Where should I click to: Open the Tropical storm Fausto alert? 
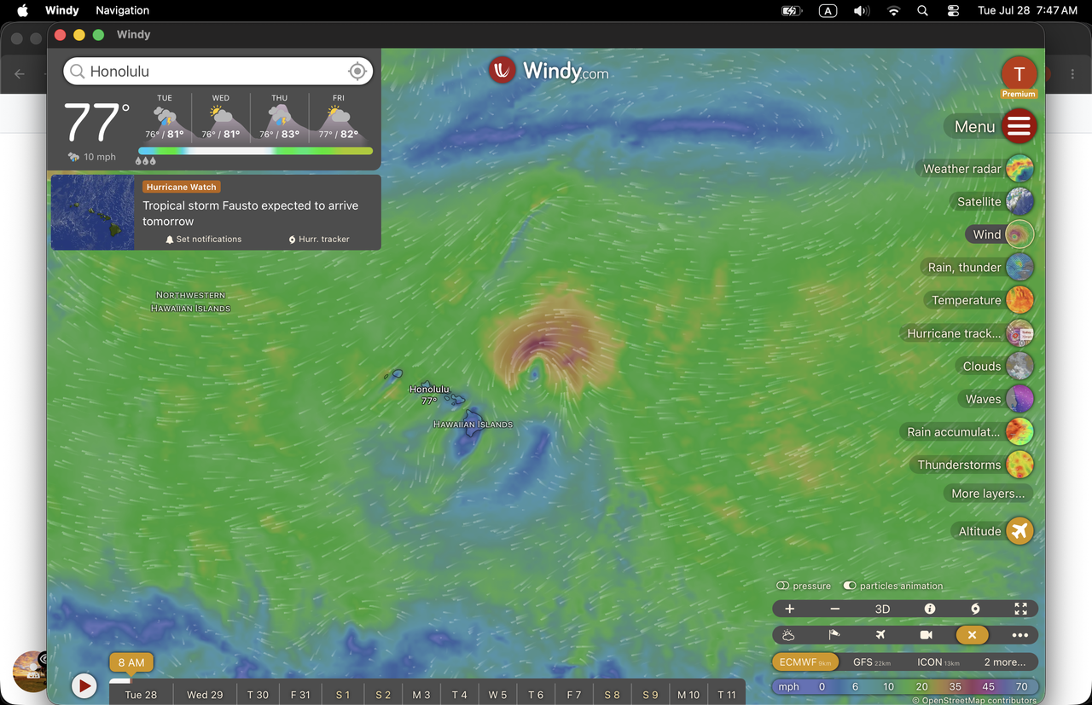pyautogui.click(x=250, y=213)
